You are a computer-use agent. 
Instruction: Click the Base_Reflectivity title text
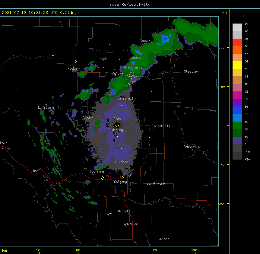click(x=130, y=5)
